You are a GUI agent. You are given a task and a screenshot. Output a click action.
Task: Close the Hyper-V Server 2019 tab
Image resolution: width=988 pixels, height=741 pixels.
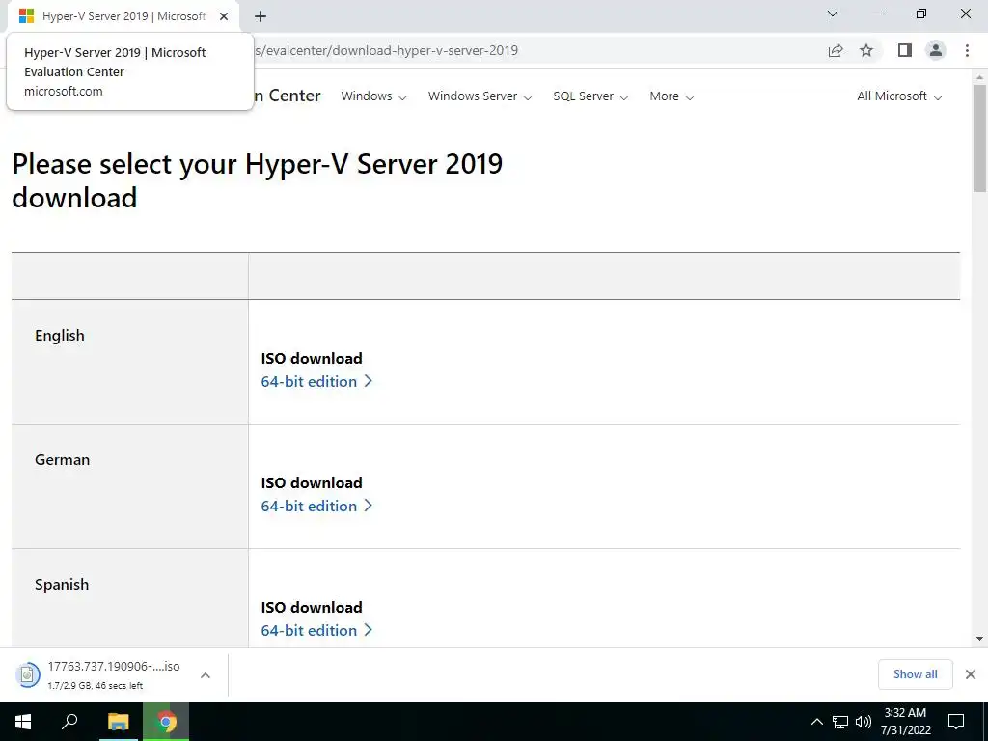point(224,16)
